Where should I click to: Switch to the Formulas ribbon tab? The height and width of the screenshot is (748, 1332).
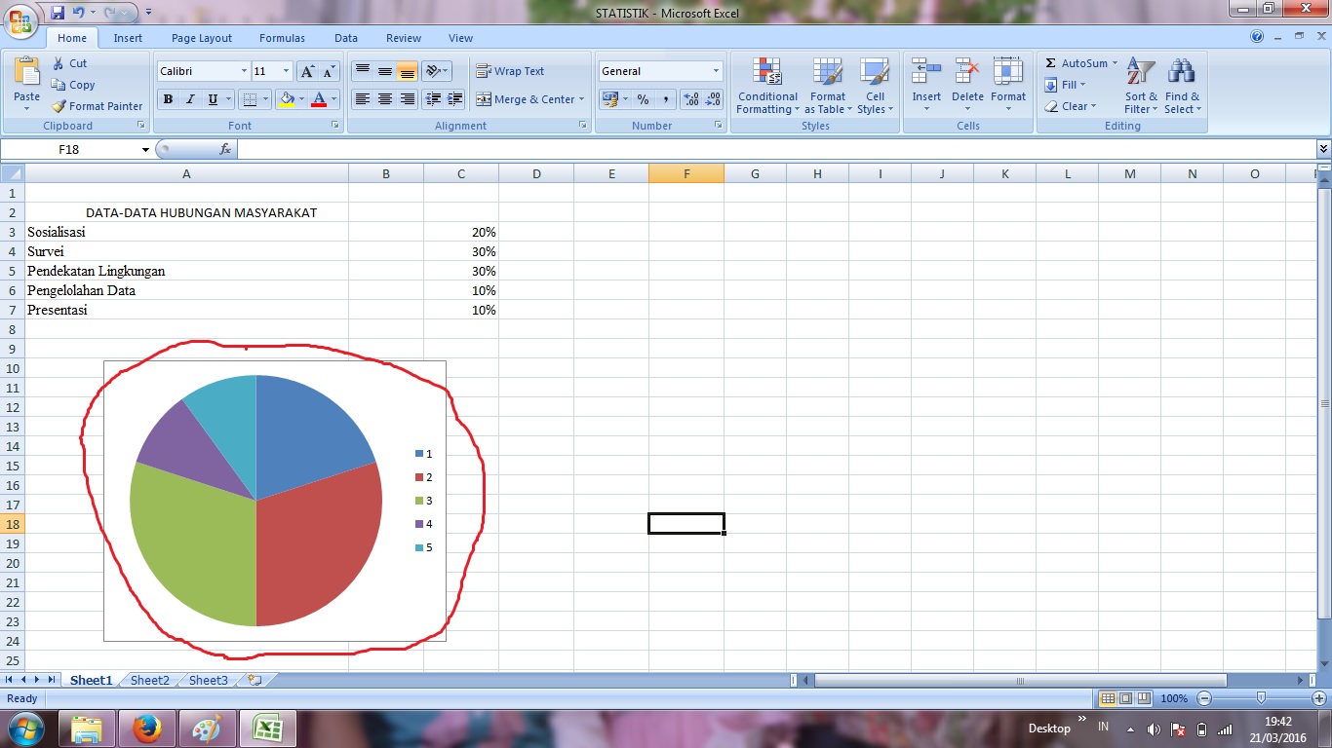(x=282, y=38)
